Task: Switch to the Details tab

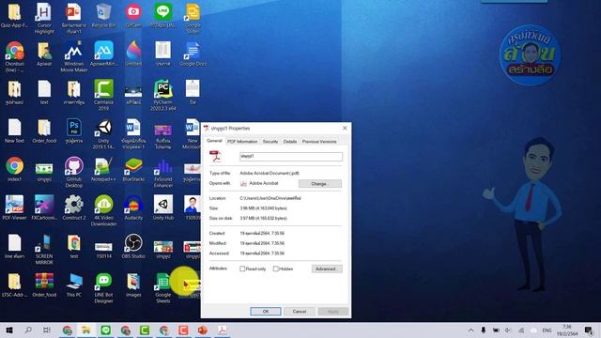Action: pos(290,142)
